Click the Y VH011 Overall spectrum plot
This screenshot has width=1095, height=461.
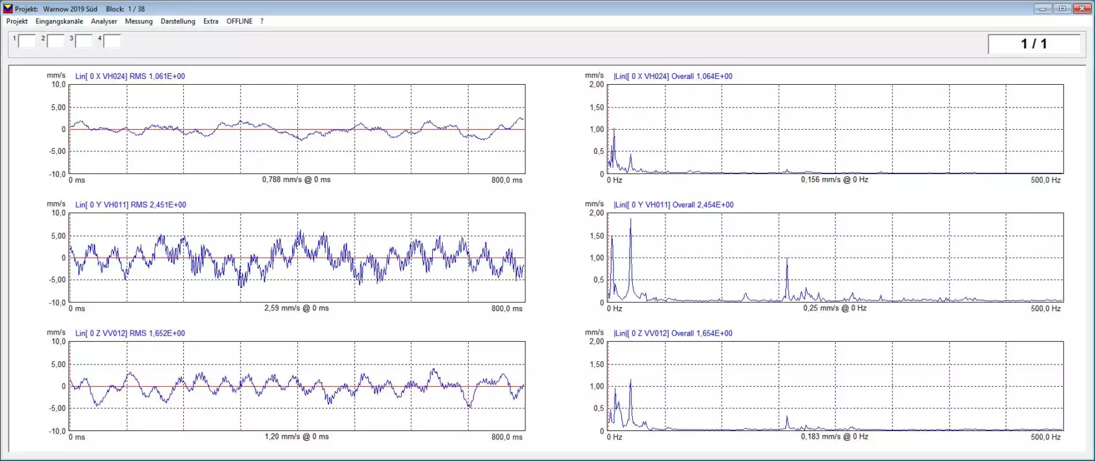click(836, 258)
